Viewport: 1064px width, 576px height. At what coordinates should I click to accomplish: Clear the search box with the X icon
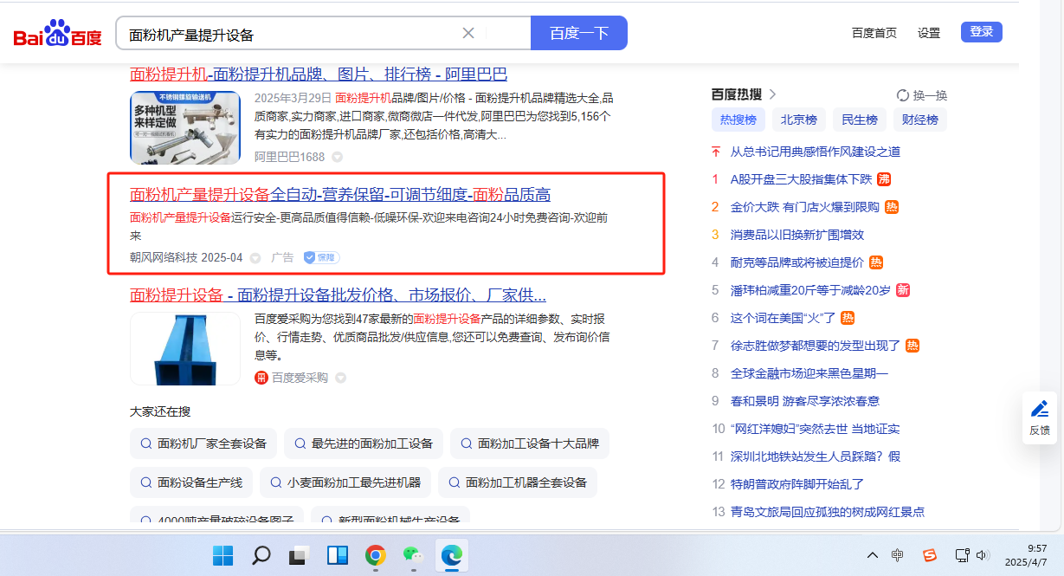(x=468, y=33)
